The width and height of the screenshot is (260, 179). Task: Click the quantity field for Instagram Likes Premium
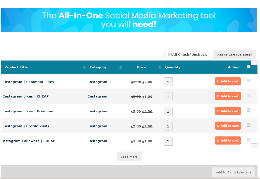168,111
